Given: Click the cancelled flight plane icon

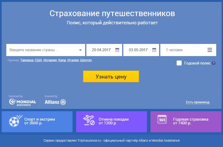Looking at the screenshot, I should point(89,120).
